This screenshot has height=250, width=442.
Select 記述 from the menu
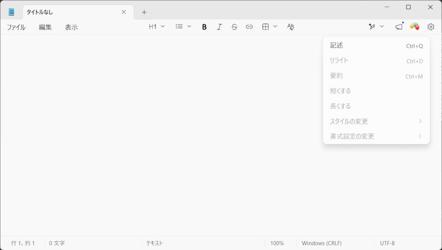[376, 46]
